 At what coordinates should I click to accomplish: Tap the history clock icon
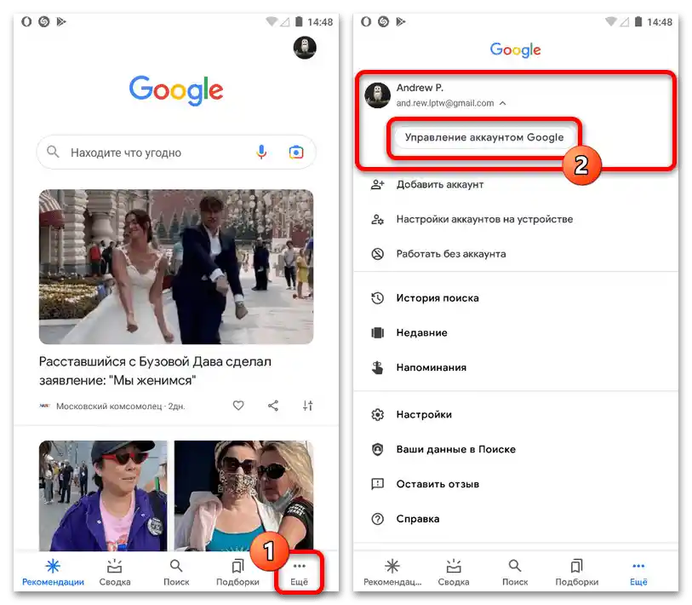377,298
